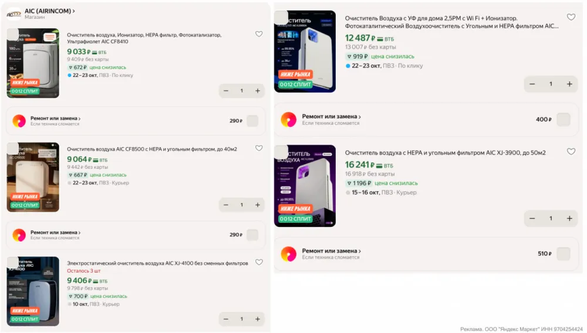587x333 pixels.
Task: Click heart next to UV Wi-Fi purifier
Action: point(571,17)
